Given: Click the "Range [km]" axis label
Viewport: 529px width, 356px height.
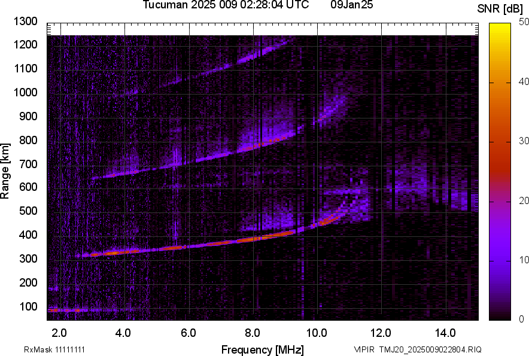Looking at the screenshot, I should [5, 171].
